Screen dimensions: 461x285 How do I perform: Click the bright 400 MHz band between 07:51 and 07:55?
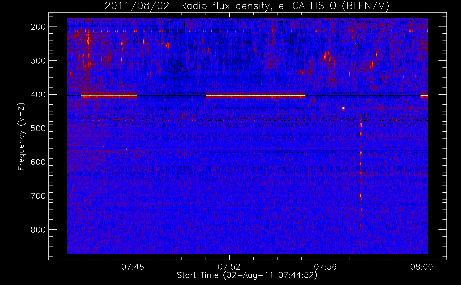pos(256,96)
